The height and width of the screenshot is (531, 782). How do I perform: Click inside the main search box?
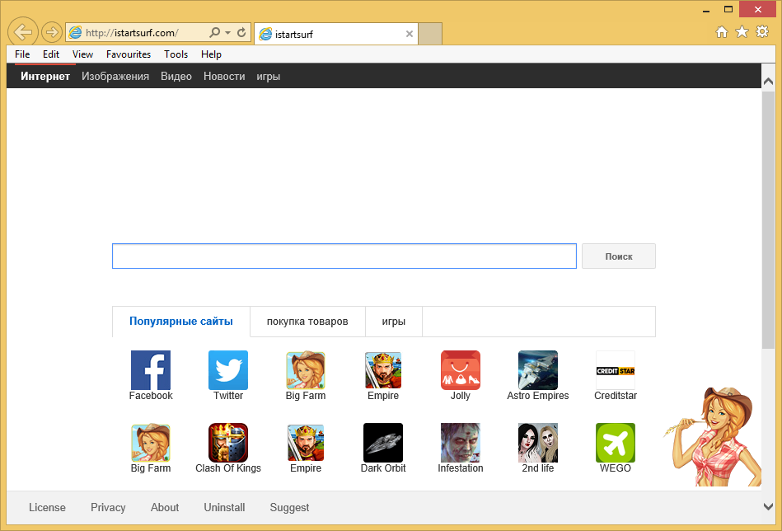344,256
